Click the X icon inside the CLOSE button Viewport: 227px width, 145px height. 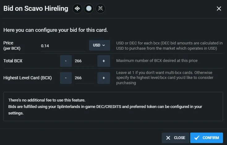[168, 138]
